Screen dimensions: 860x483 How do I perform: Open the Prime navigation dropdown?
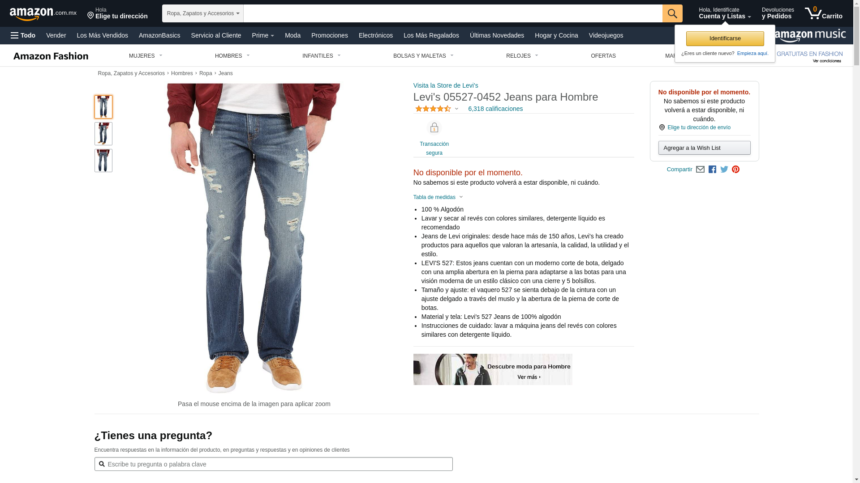[x=263, y=35]
